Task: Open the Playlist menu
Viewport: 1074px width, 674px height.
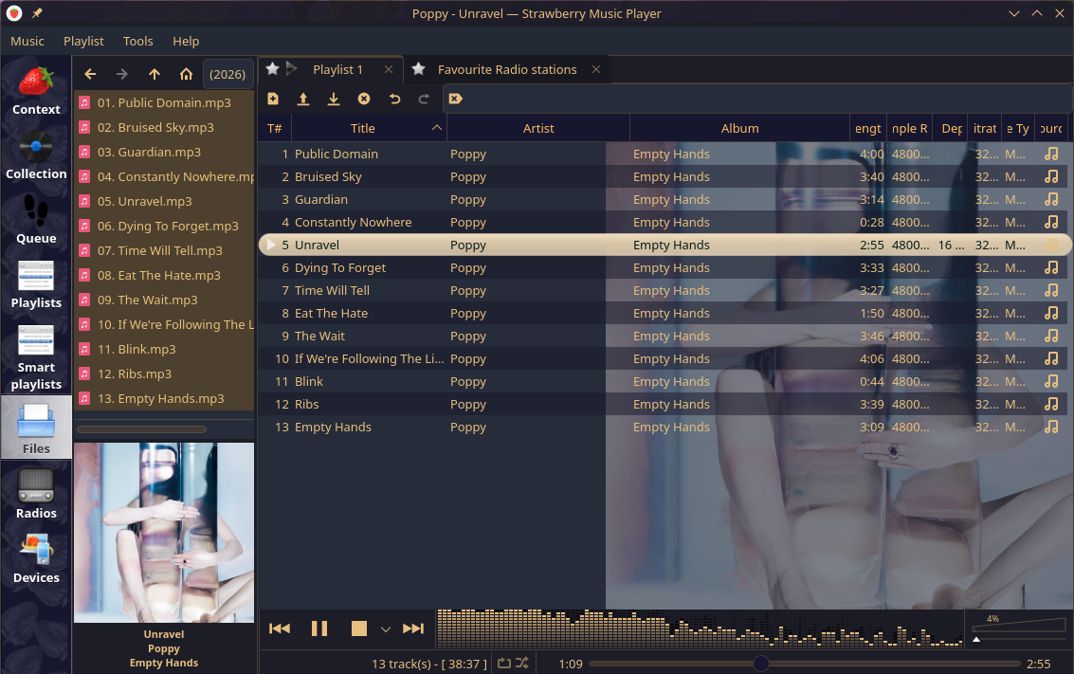Action: tap(83, 41)
